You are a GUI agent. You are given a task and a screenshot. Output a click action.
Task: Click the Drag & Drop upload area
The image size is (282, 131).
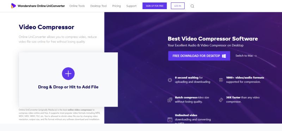(68, 80)
